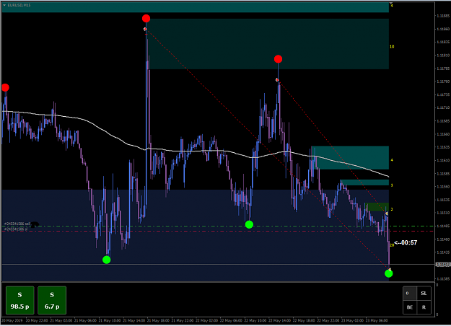Click the red dot on the chart's leftmost candles

point(5,87)
